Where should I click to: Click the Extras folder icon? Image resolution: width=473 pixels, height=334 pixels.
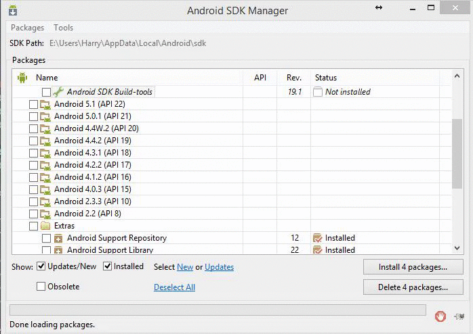[x=45, y=226]
